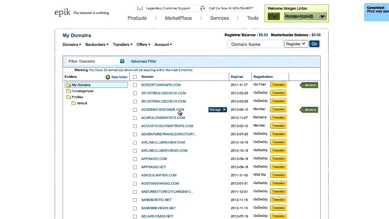
Task: Check the box for 2011STIMULUSCHECK.COM
Action: coord(135,93)
